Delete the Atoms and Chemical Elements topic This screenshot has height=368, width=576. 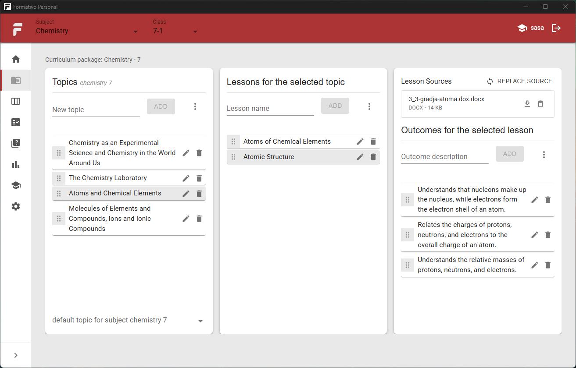199,194
